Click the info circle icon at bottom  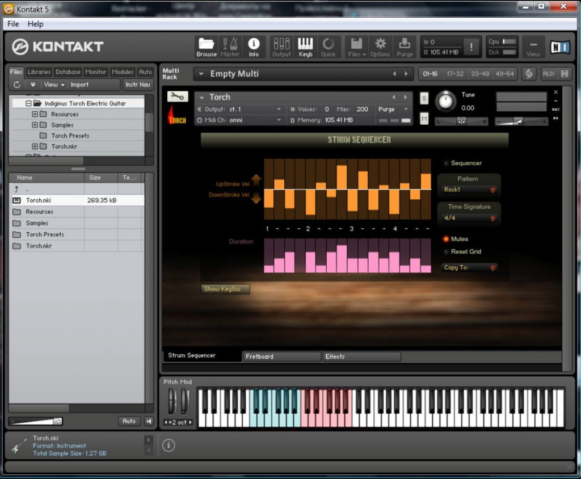169,446
